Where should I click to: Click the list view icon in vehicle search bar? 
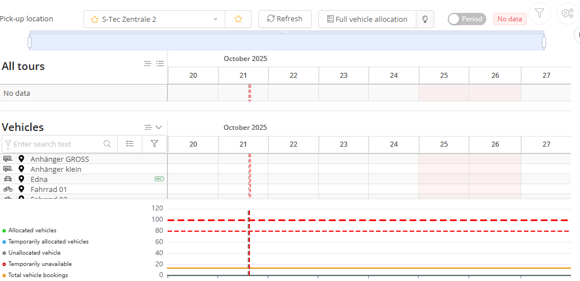(130, 144)
